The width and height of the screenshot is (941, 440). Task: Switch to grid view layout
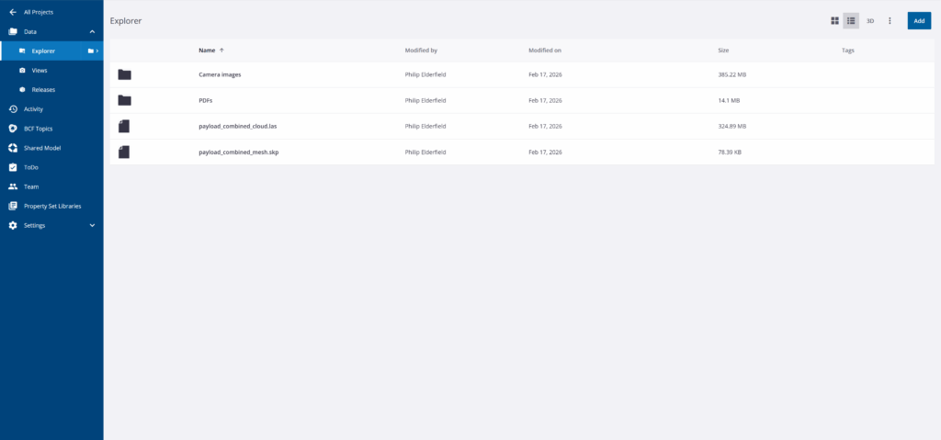tap(834, 20)
